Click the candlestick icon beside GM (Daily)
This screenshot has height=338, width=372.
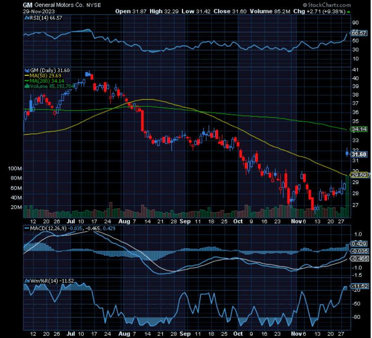point(27,70)
